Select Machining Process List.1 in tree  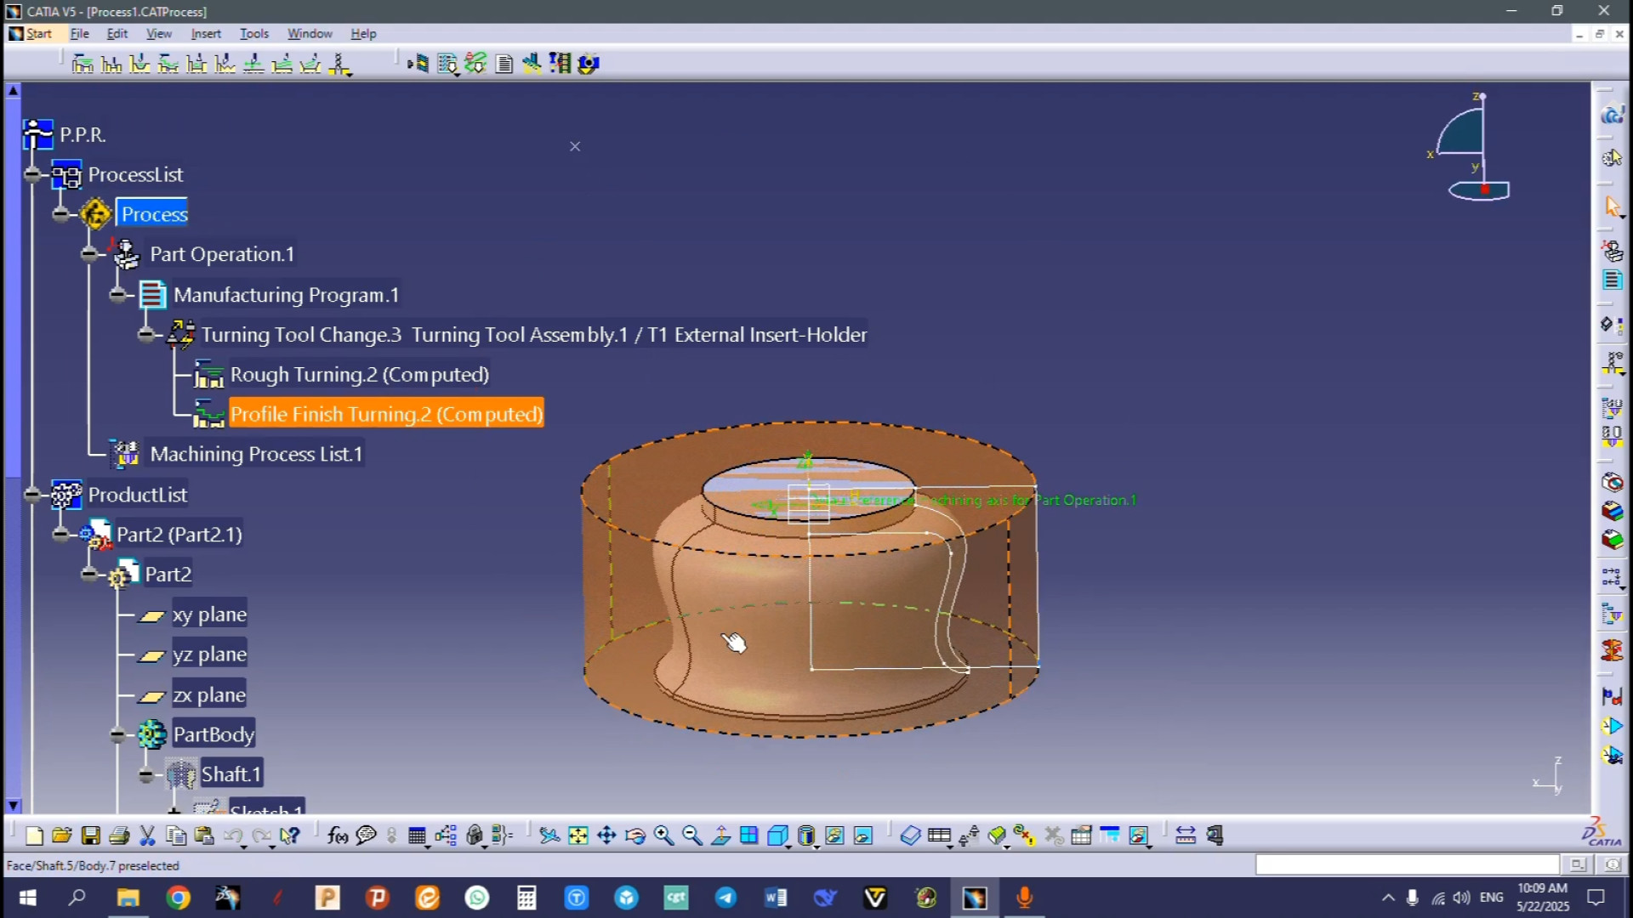pyautogui.click(x=255, y=454)
